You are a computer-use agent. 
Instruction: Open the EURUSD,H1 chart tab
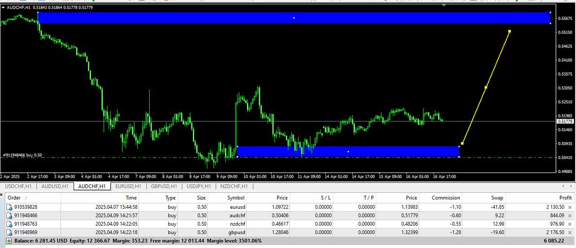tap(129, 186)
